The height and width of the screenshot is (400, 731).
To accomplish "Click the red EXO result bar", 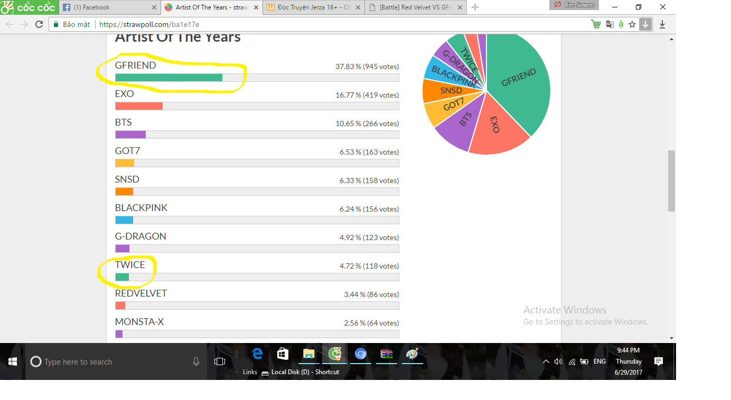I will [139, 106].
